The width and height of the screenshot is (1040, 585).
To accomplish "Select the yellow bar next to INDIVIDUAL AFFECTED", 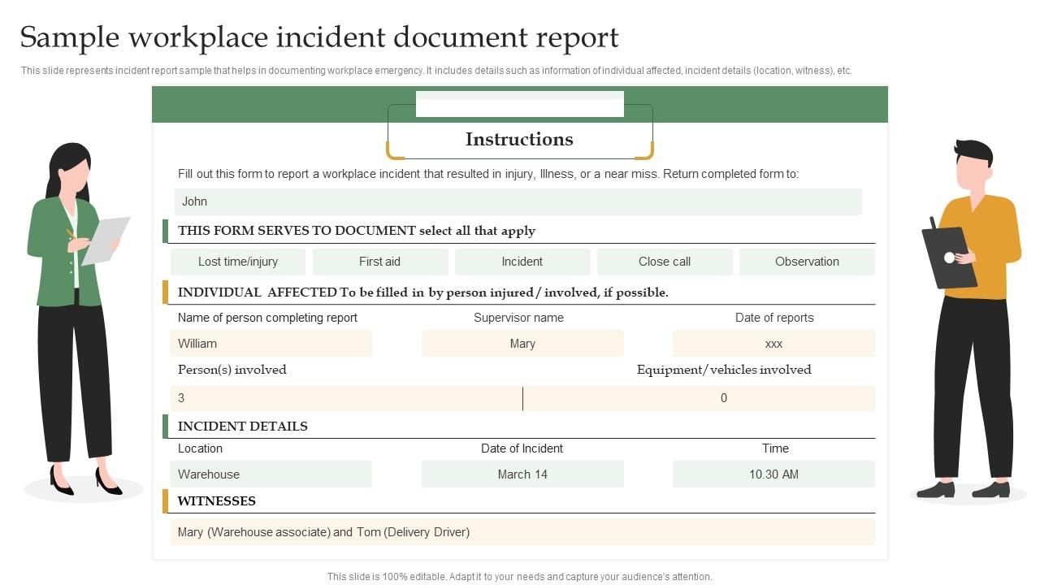I will pos(167,292).
